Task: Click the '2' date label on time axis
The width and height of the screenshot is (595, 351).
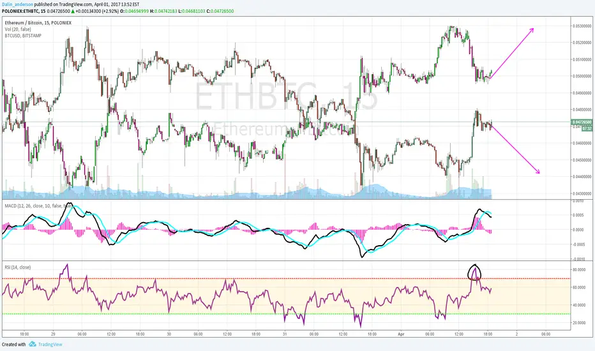Action: click(x=517, y=334)
